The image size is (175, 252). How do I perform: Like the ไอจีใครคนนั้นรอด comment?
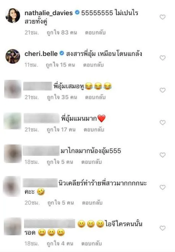point(162,228)
